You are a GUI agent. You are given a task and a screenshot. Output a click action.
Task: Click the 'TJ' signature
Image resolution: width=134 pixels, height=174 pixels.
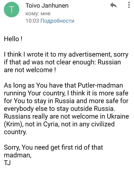[x=7, y=163]
